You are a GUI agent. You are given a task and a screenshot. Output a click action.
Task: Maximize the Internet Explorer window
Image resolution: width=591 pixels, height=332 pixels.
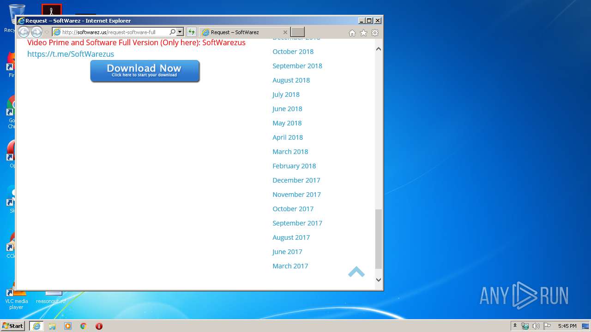click(369, 21)
